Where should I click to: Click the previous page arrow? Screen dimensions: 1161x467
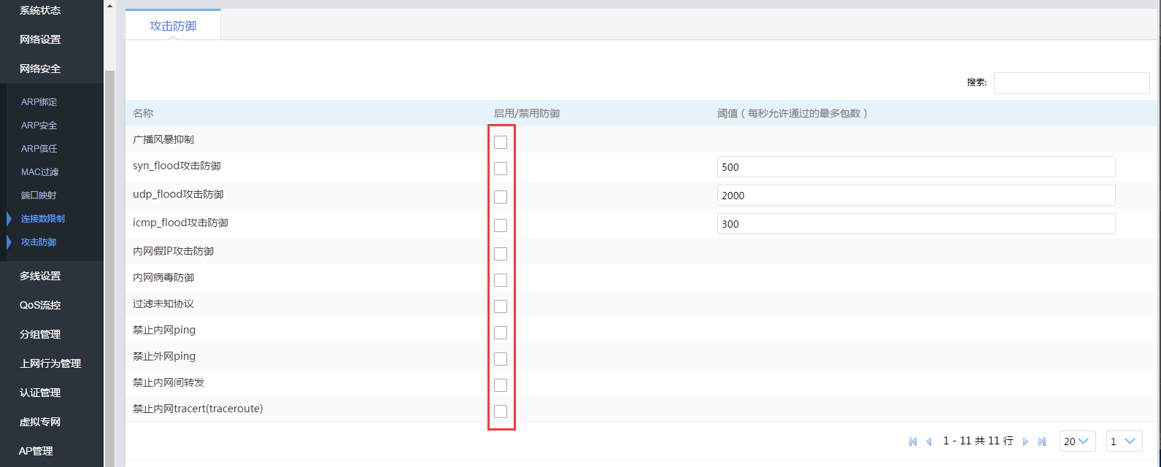click(929, 441)
